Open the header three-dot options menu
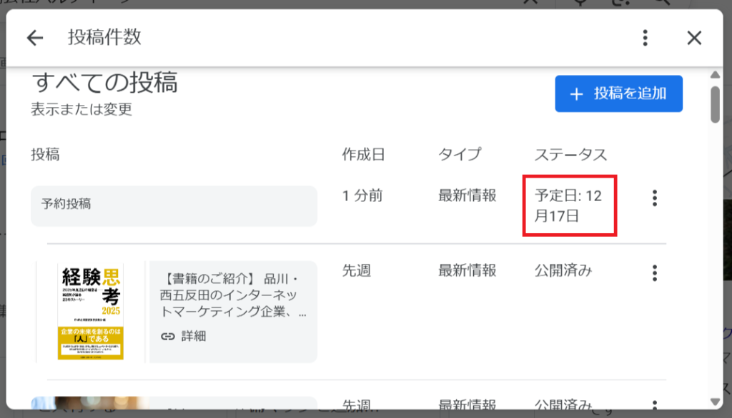Viewport: 732px width, 418px height. pos(646,38)
